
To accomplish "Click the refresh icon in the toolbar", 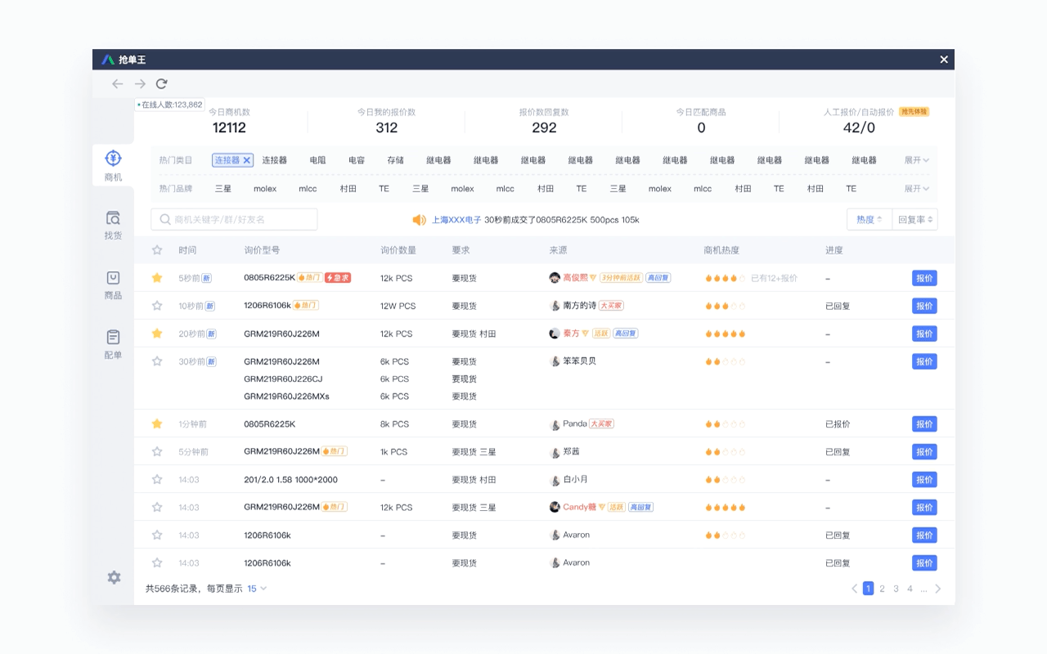I will tap(162, 83).
